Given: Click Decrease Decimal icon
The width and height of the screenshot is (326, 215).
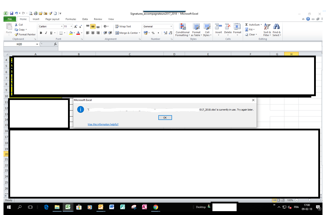Looking at the screenshot, I should tap(170, 33).
